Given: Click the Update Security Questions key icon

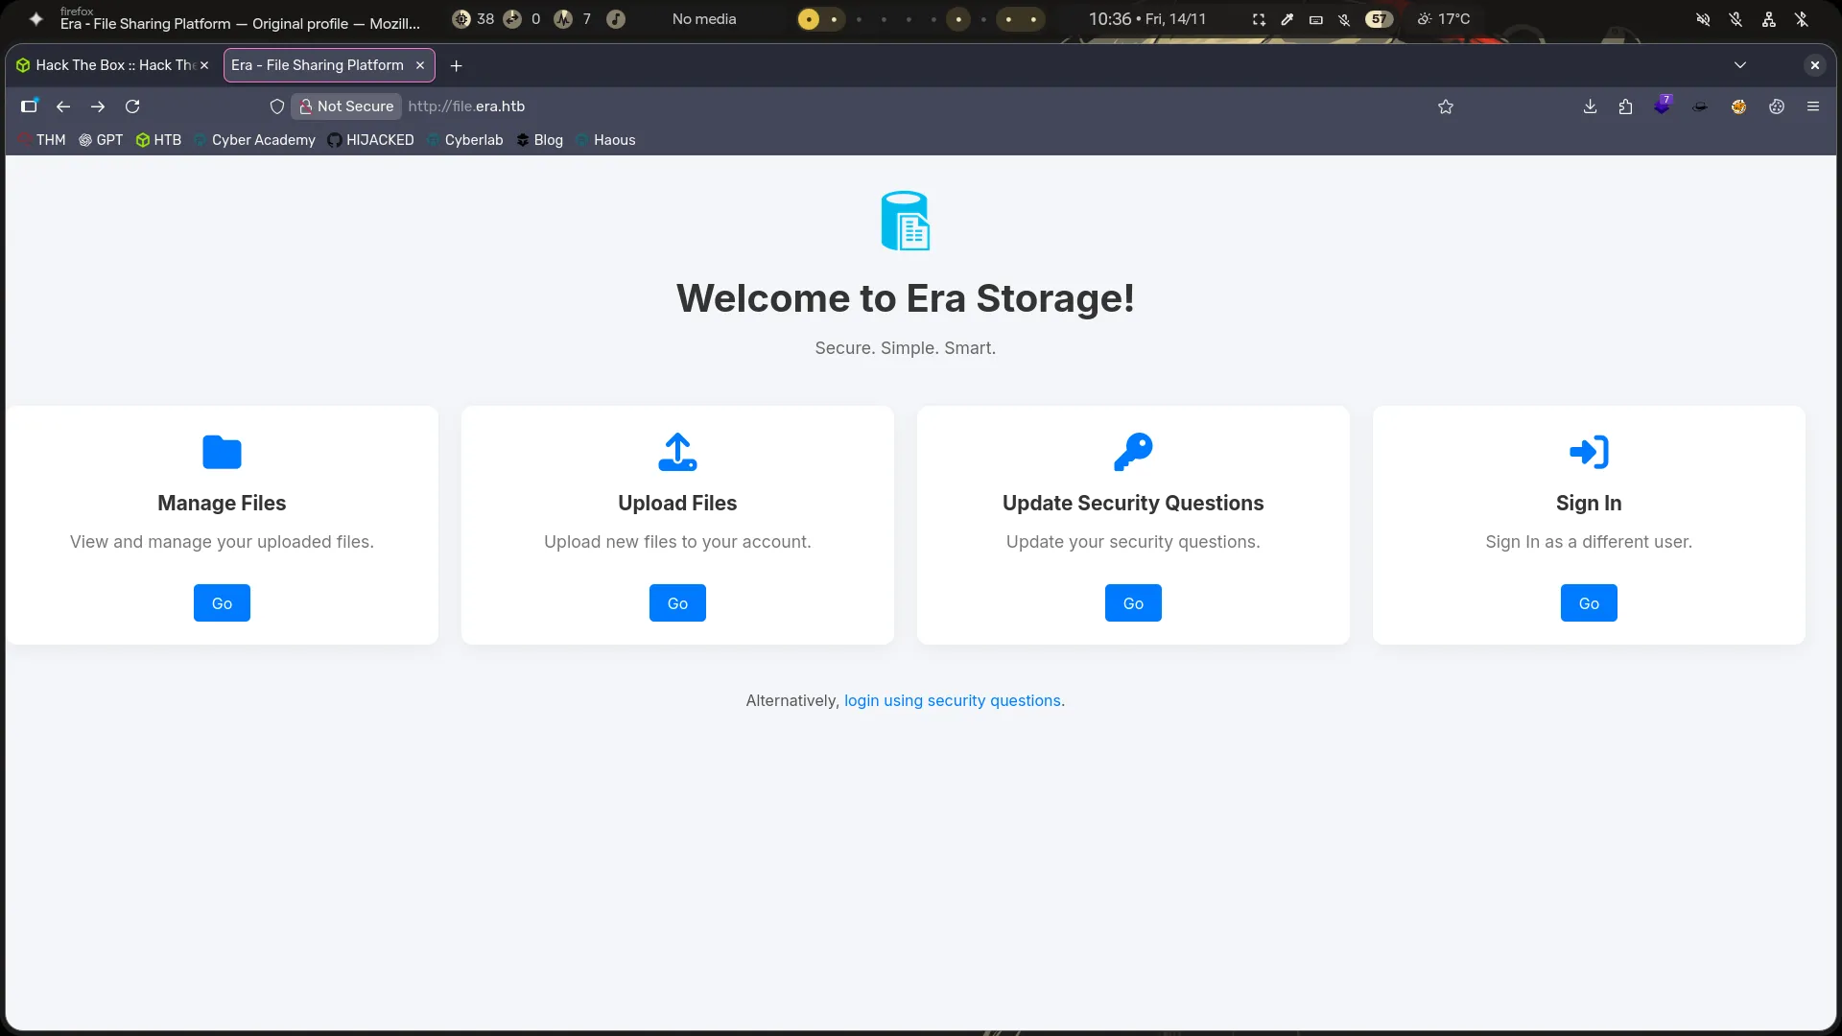Looking at the screenshot, I should pyautogui.click(x=1133, y=452).
